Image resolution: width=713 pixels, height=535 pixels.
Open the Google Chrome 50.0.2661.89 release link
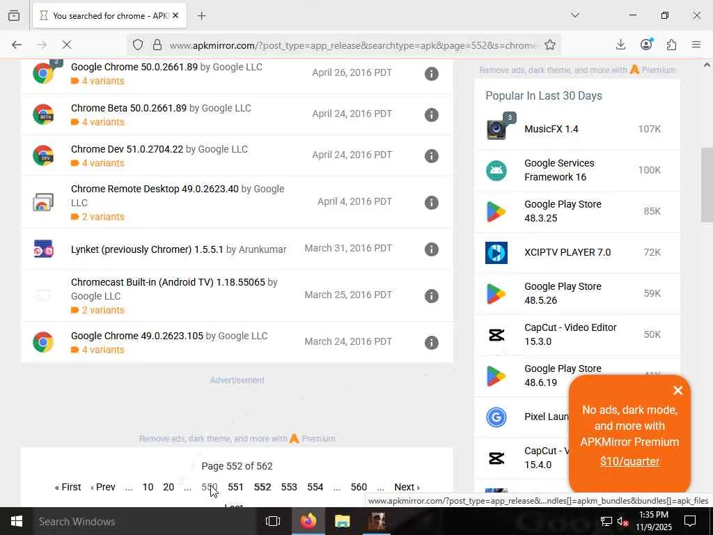[x=134, y=67]
